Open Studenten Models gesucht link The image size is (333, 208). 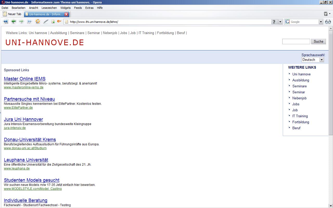click(31, 180)
